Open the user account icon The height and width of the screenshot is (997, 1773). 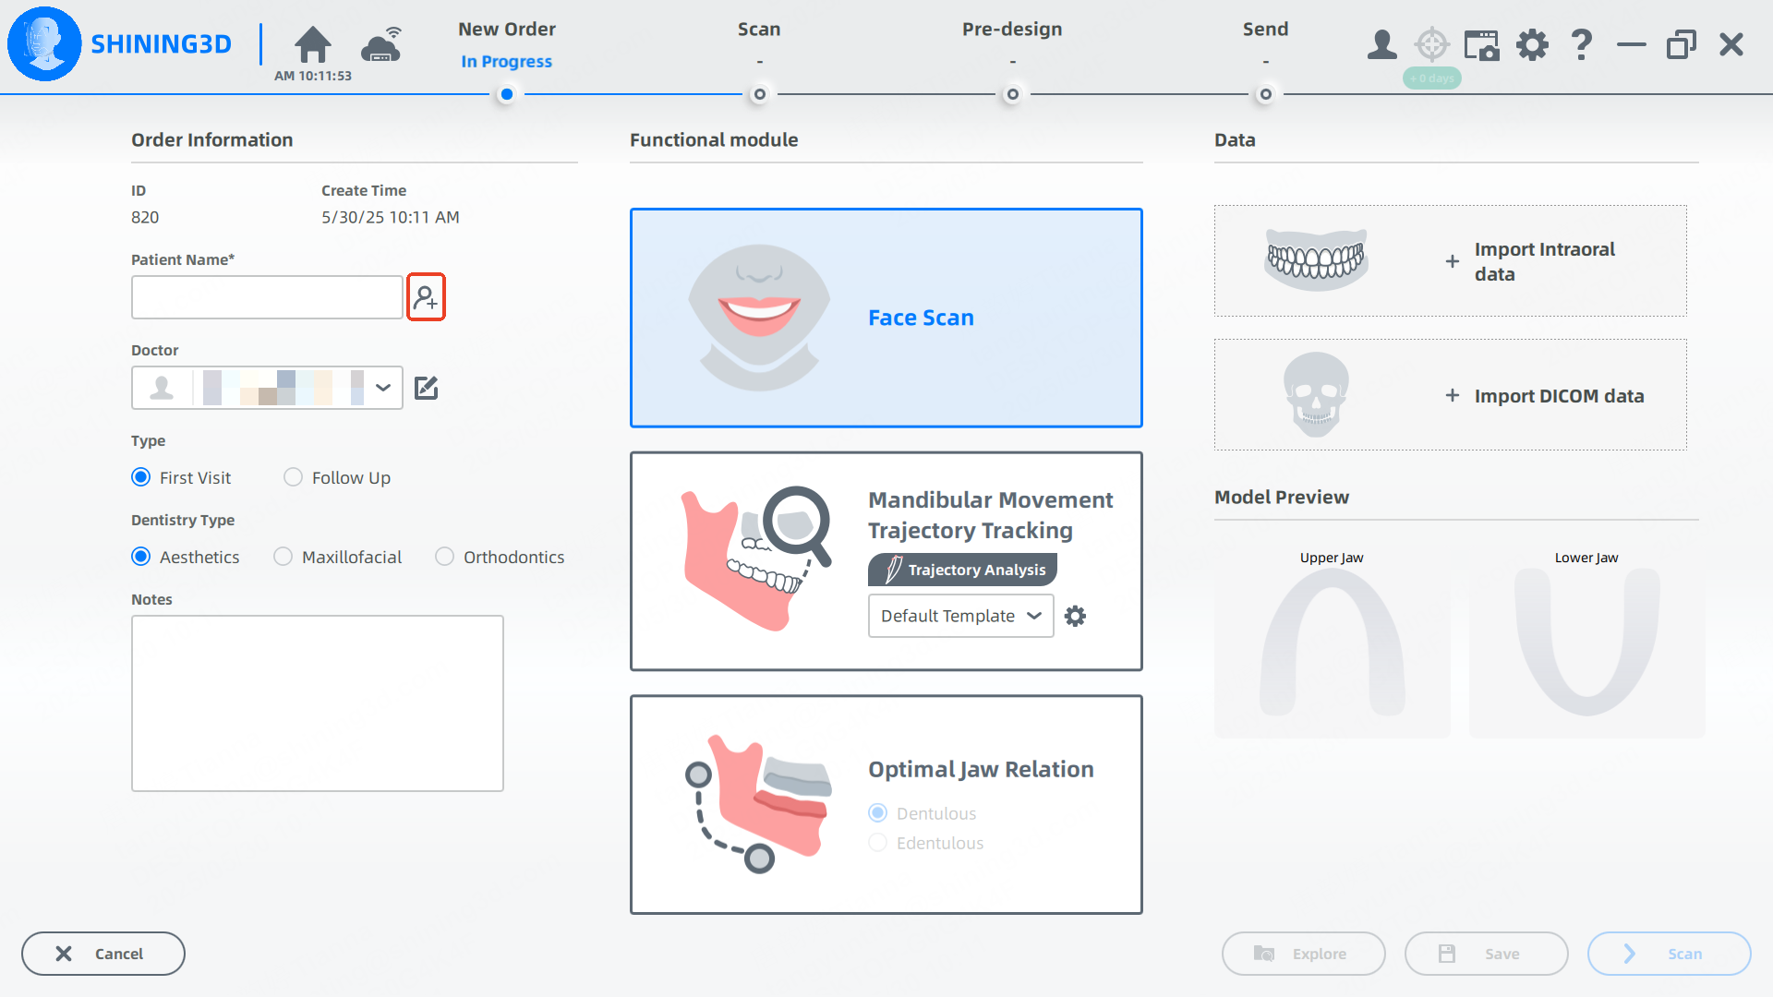point(1381,44)
